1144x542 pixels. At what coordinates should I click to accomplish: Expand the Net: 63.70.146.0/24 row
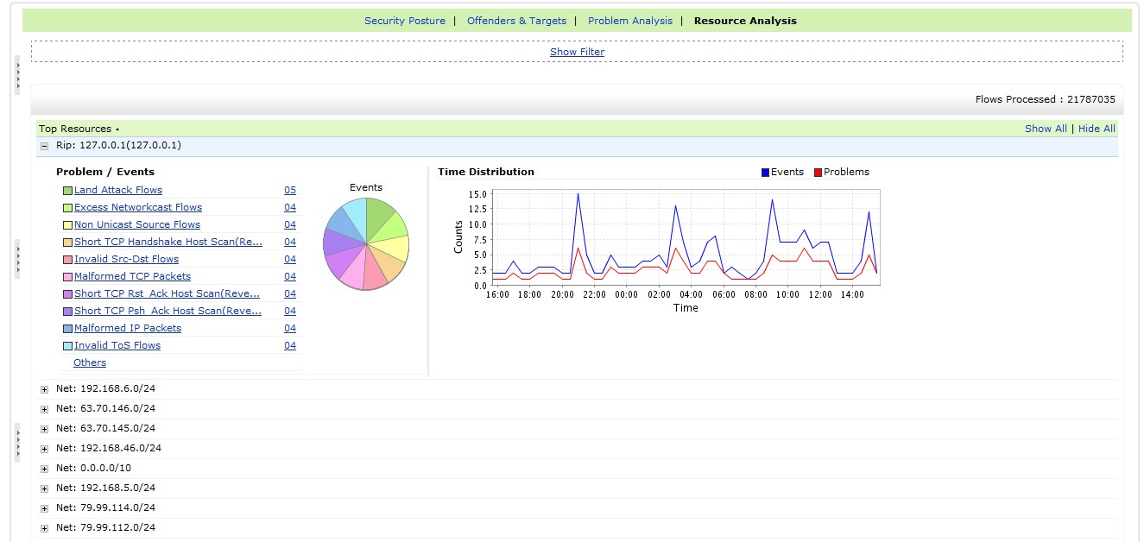click(x=44, y=409)
